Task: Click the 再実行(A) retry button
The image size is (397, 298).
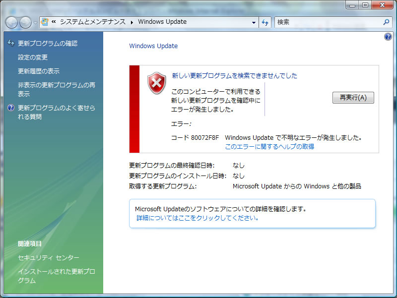Action: [353, 98]
